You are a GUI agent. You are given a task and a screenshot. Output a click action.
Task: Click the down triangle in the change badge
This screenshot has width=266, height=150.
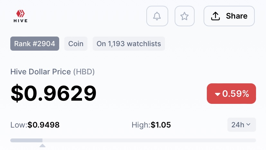tap(217, 94)
